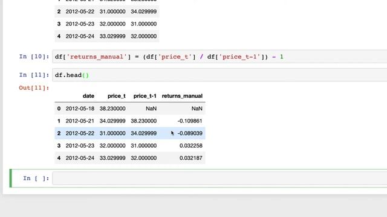Screen dimensions: 387x217
Task: Click row index 0 in Out[11] table
Action: point(59,108)
